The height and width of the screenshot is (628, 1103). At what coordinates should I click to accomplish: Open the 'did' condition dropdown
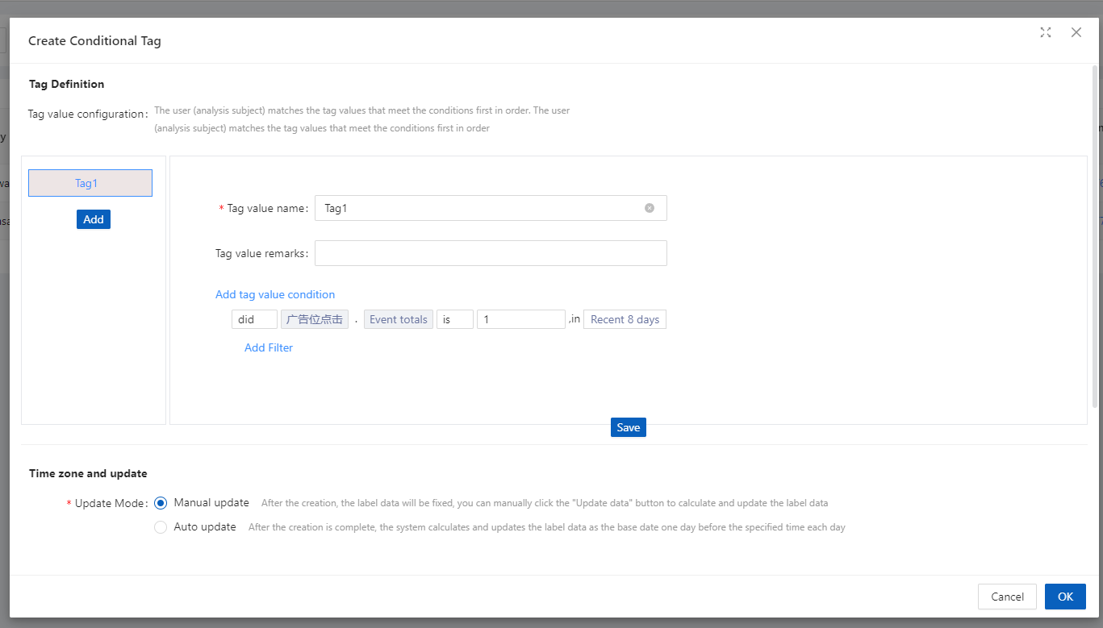point(254,319)
